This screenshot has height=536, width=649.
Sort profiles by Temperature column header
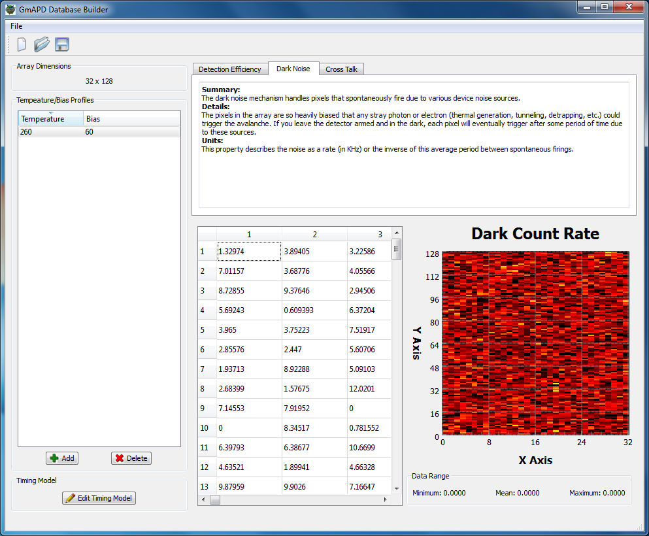[x=50, y=119]
